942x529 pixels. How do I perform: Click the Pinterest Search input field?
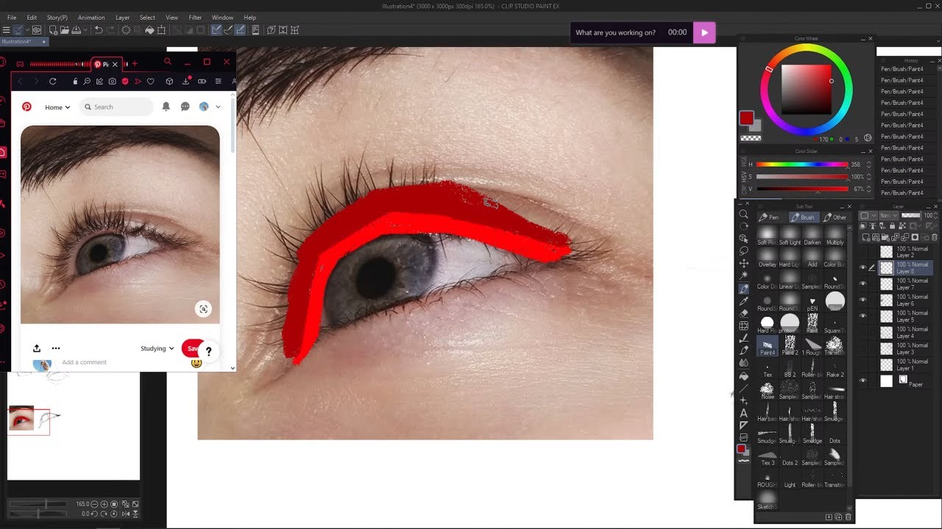[116, 107]
